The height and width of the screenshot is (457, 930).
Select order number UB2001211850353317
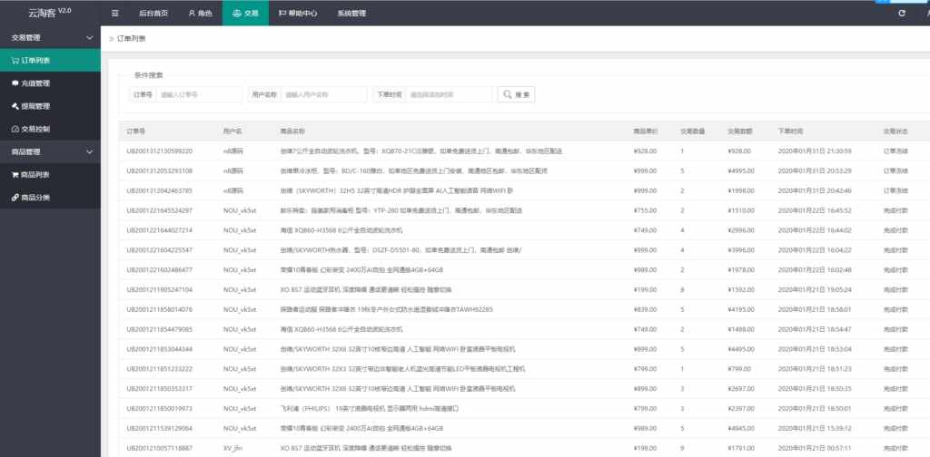coord(159,389)
